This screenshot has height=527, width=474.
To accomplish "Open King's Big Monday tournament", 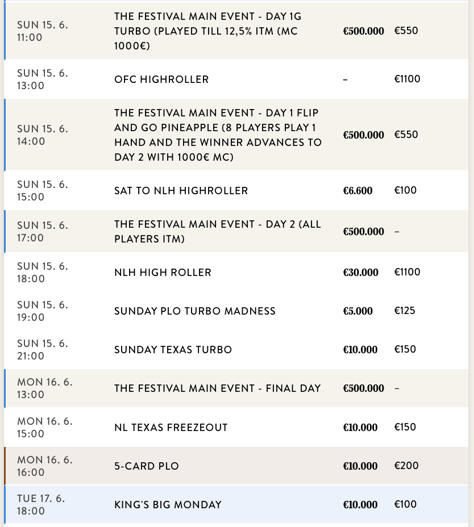I will pyautogui.click(x=168, y=505).
